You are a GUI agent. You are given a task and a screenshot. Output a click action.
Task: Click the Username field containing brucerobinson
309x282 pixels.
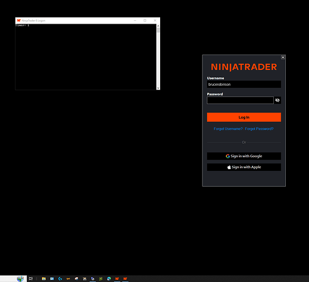[244, 85]
